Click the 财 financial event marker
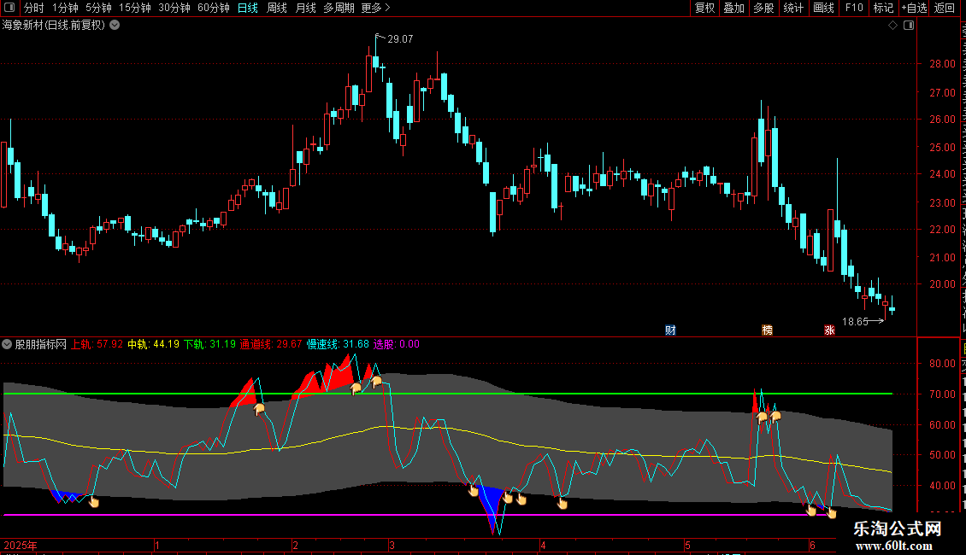Image resolution: width=966 pixels, height=555 pixels. pyautogui.click(x=670, y=330)
